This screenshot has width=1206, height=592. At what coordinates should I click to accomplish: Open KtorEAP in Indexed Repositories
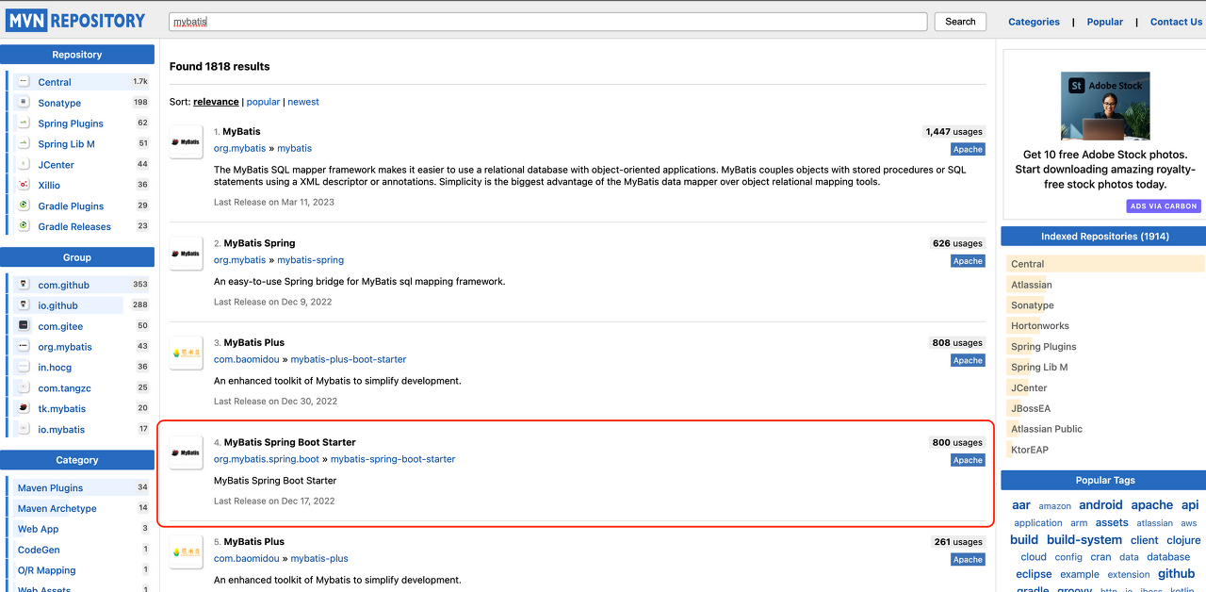click(1030, 450)
